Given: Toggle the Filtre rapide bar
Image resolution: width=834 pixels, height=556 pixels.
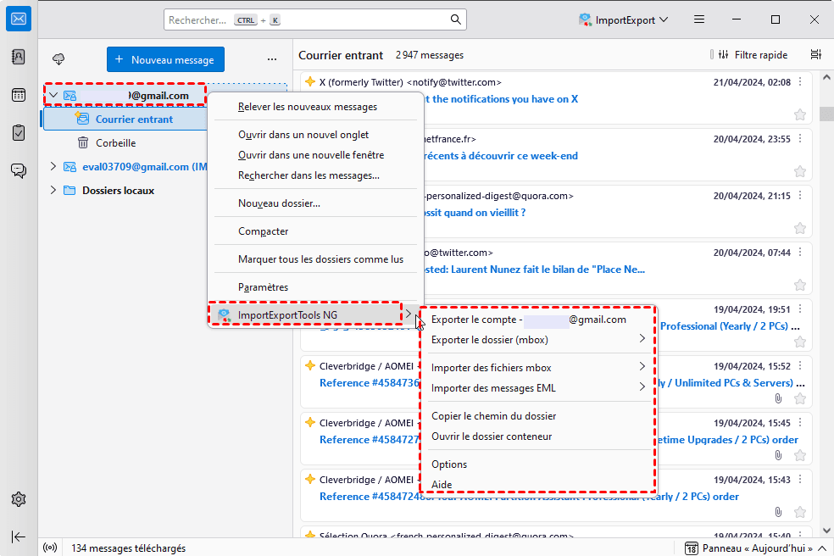Looking at the screenshot, I should coord(752,55).
